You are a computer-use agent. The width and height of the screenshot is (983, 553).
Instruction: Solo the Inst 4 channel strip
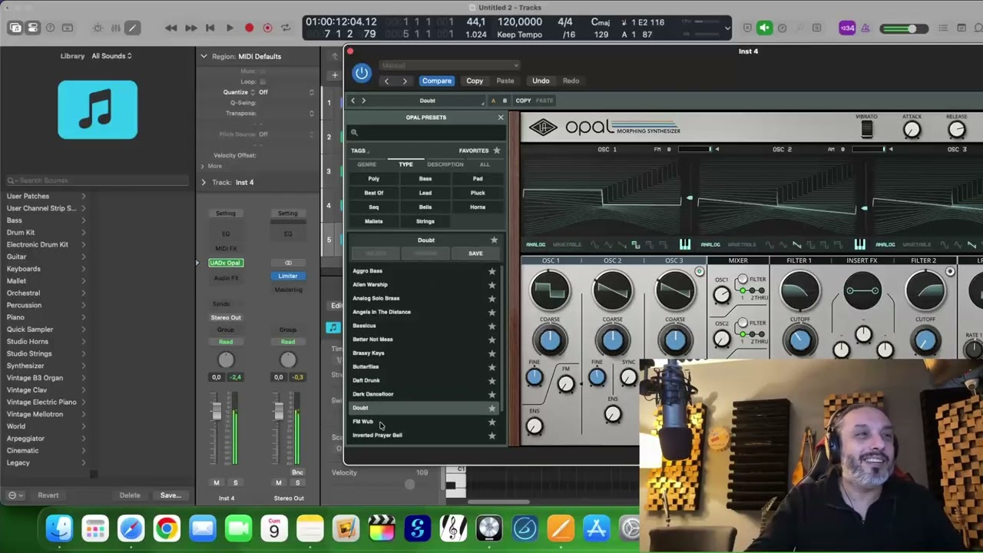pyautogui.click(x=236, y=482)
